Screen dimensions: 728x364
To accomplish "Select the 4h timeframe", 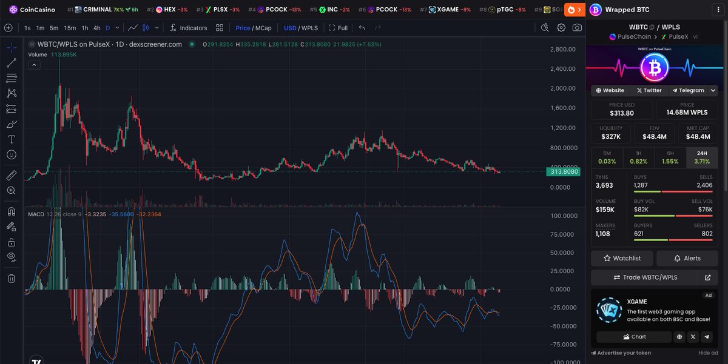I will coord(97,28).
